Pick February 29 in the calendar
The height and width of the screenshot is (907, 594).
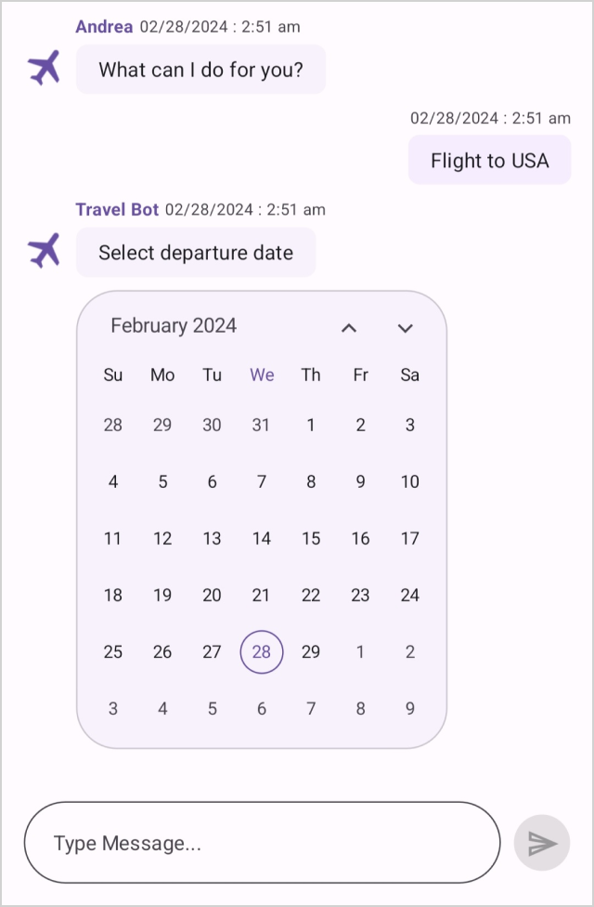311,652
